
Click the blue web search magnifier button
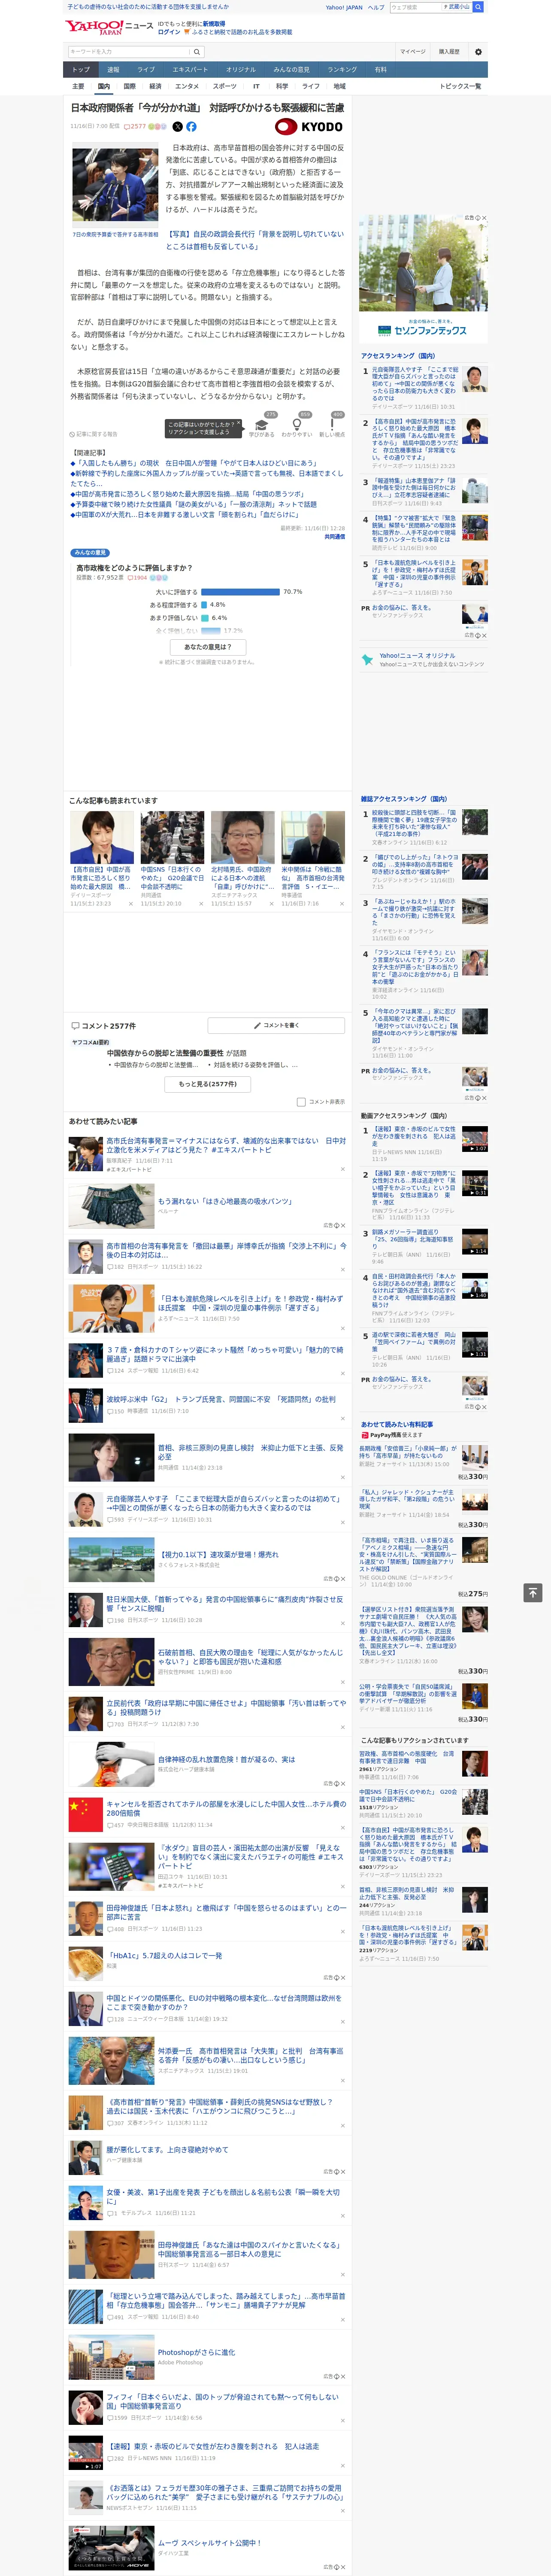pyautogui.click(x=478, y=7)
